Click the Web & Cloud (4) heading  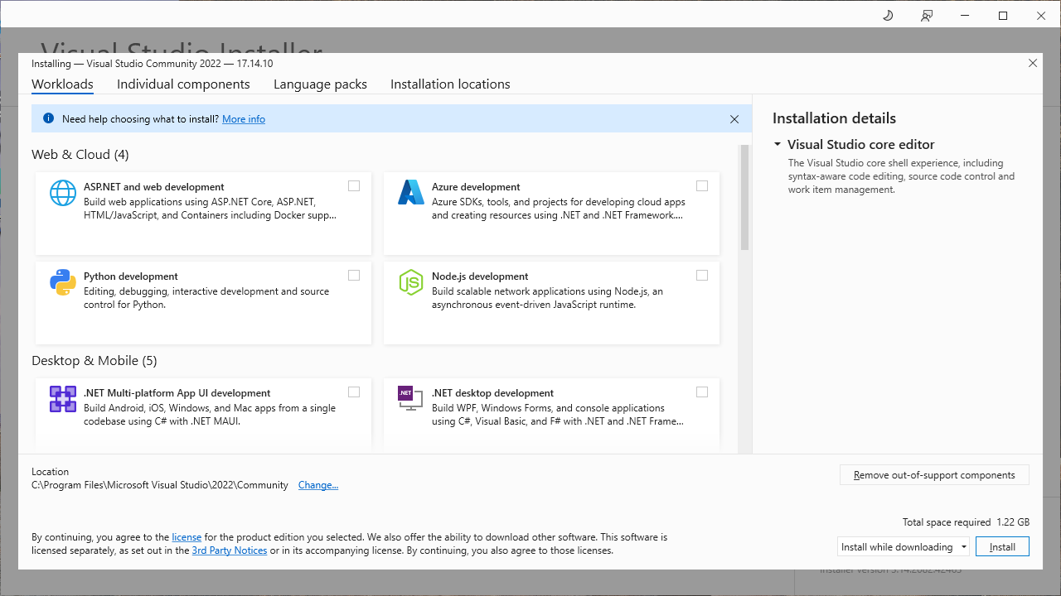coord(80,155)
